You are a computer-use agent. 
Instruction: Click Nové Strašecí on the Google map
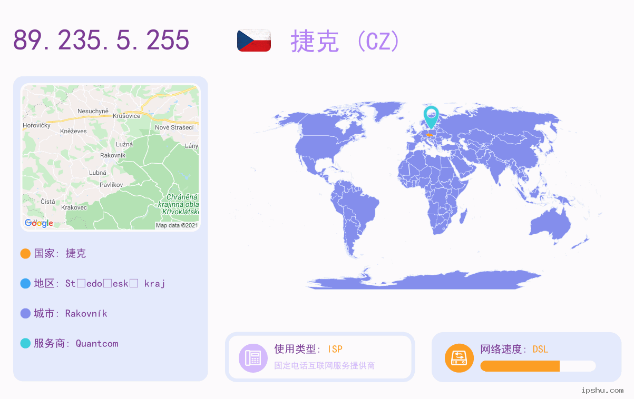174,127
